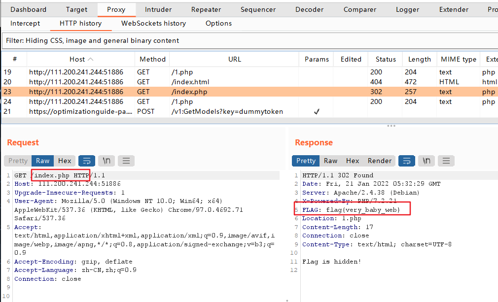This screenshot has height=302, width=498.
Task: Toggle word wrap in Response panel
Action: tap(407, 161)
